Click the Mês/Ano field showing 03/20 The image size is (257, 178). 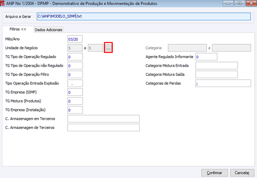click(75, 39)
